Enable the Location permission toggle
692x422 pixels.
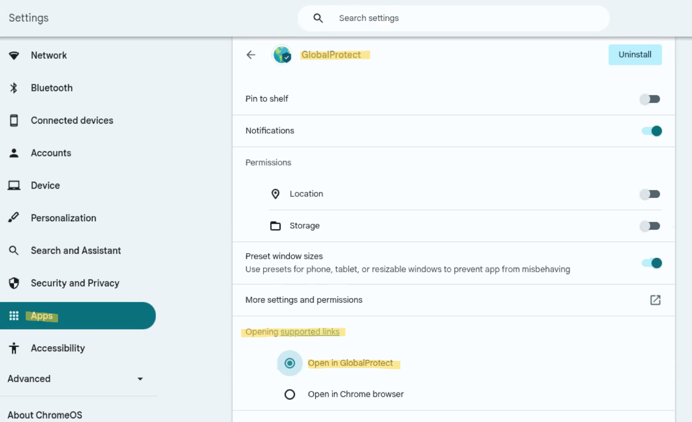tap(650, 194)
